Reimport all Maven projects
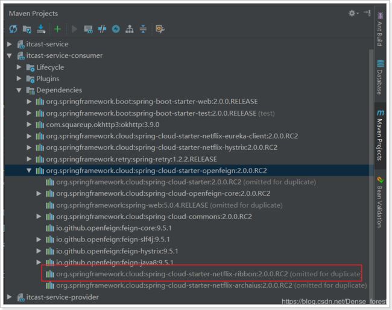Image resolution: width=392 pixels, height=310 pixels. 13,29
